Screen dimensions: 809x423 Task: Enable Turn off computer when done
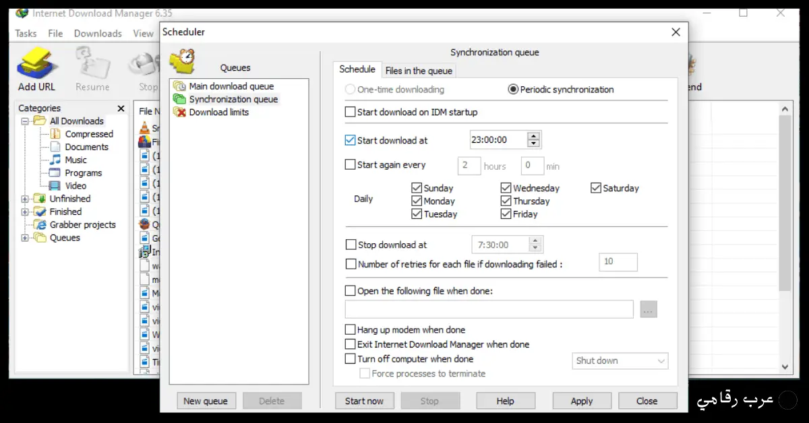pos(351,359)
